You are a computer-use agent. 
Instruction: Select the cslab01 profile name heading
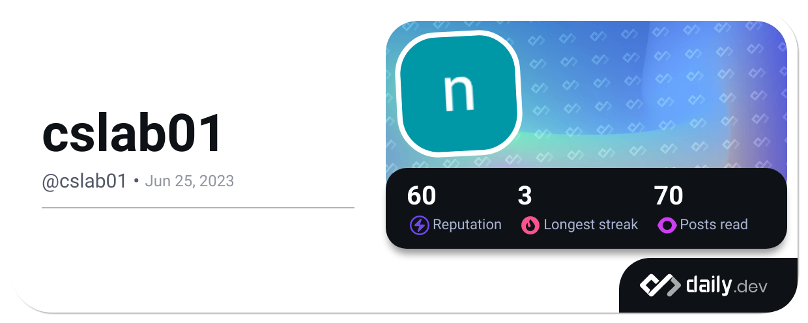[x=133, y=135]
